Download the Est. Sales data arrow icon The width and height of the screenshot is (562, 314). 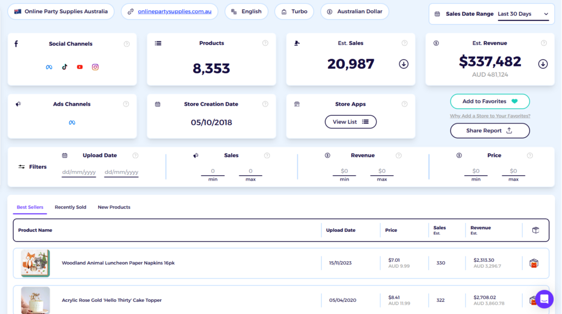(403, 64)
